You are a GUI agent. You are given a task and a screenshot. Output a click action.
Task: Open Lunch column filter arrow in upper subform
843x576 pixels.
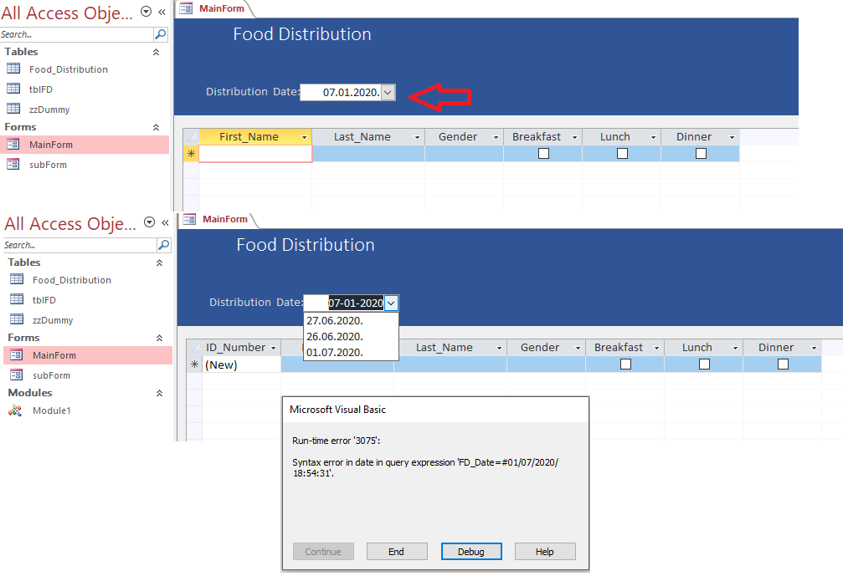tap(653, 137)
